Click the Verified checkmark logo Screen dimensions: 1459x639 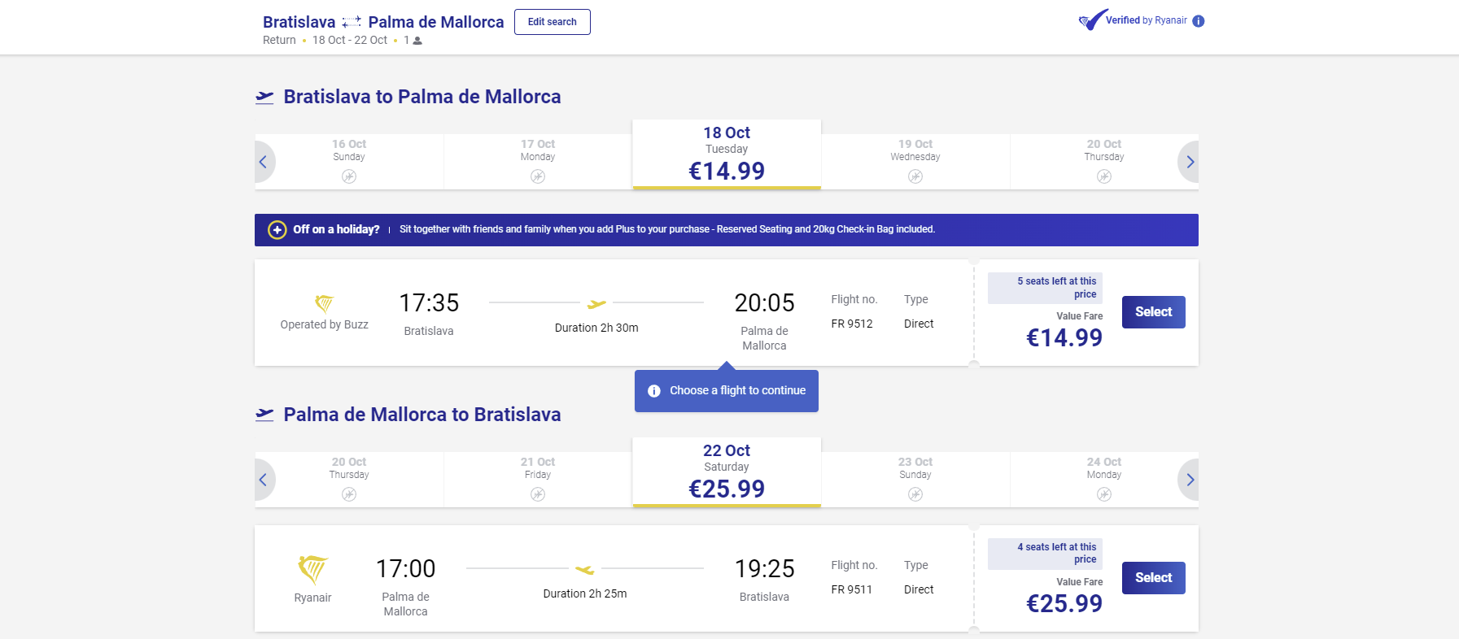tap(1092, 20)
